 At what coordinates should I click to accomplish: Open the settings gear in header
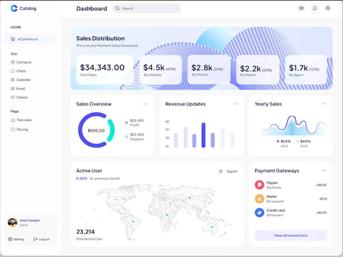328,8
